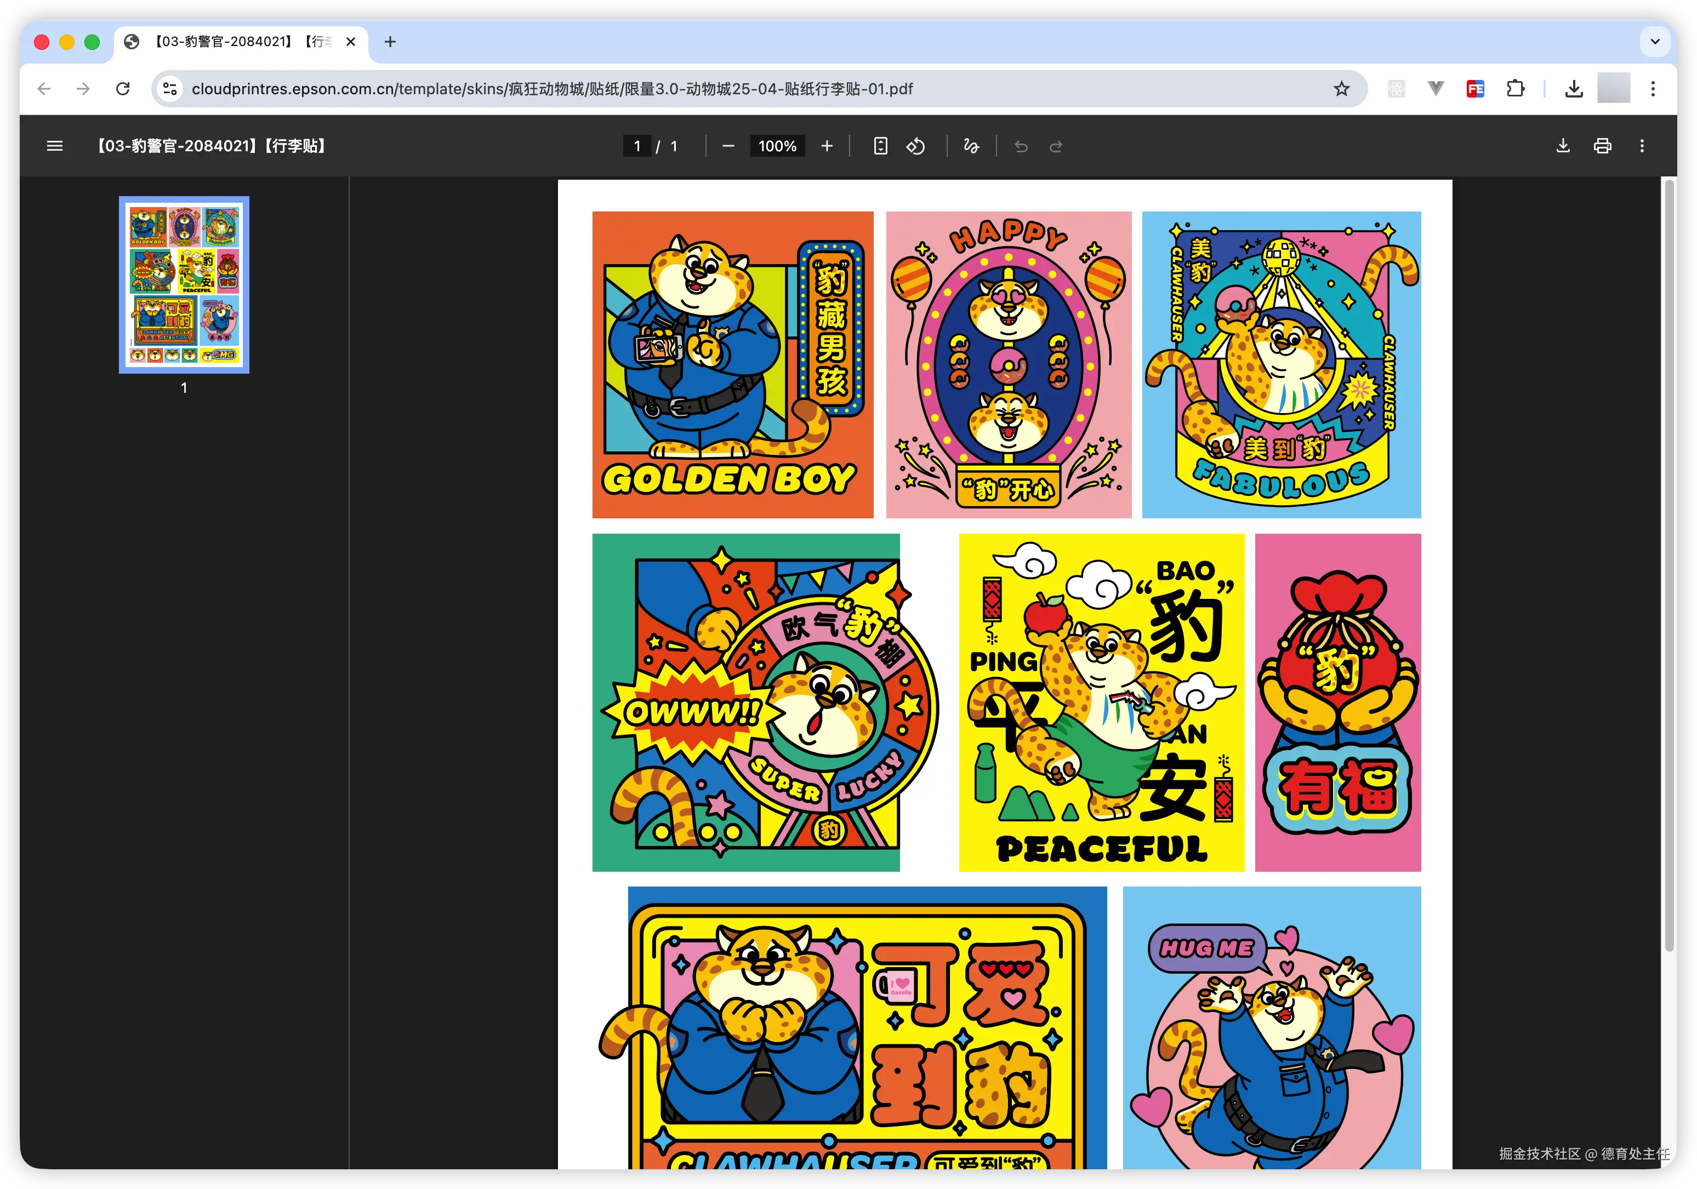Open the Chrome extensions puzzle icon
Viewport: 1697px width, 1189px height.
click(x=1515, y=89)
